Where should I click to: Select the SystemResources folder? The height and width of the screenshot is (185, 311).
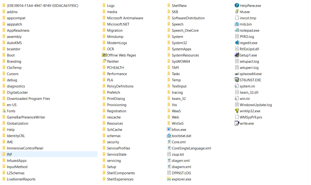[x=183, y=55]
